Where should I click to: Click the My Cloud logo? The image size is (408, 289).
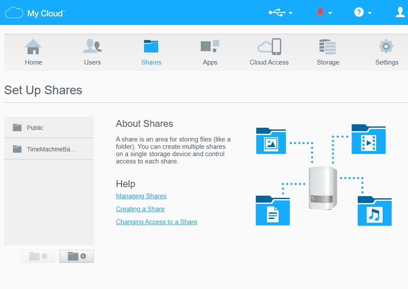pyautogui.click(x=35, y=13)
